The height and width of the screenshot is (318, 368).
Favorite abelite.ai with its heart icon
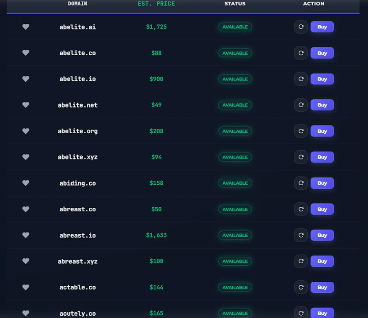[x=26, y=27]
